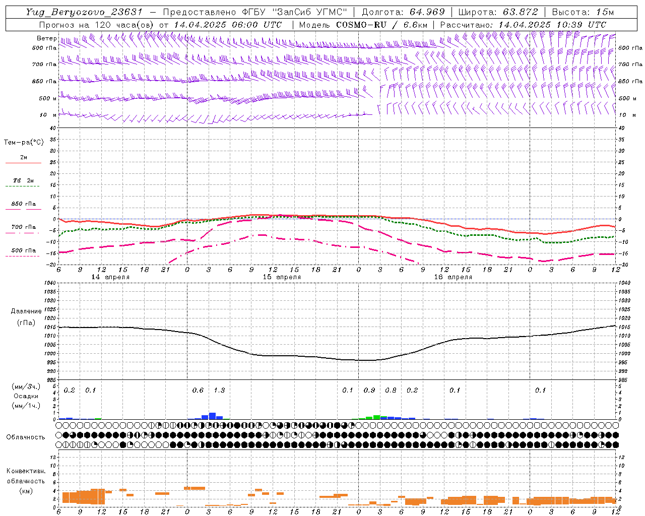645x516 pixels.
Task: Select the longitude value 64.969
Action: pos(427,12)
